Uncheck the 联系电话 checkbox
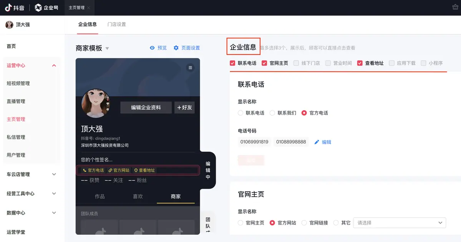Viewport: 461px width, 242px height. coord(232,63)
